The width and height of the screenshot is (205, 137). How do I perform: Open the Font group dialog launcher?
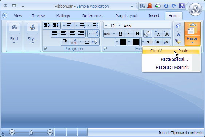105,49
